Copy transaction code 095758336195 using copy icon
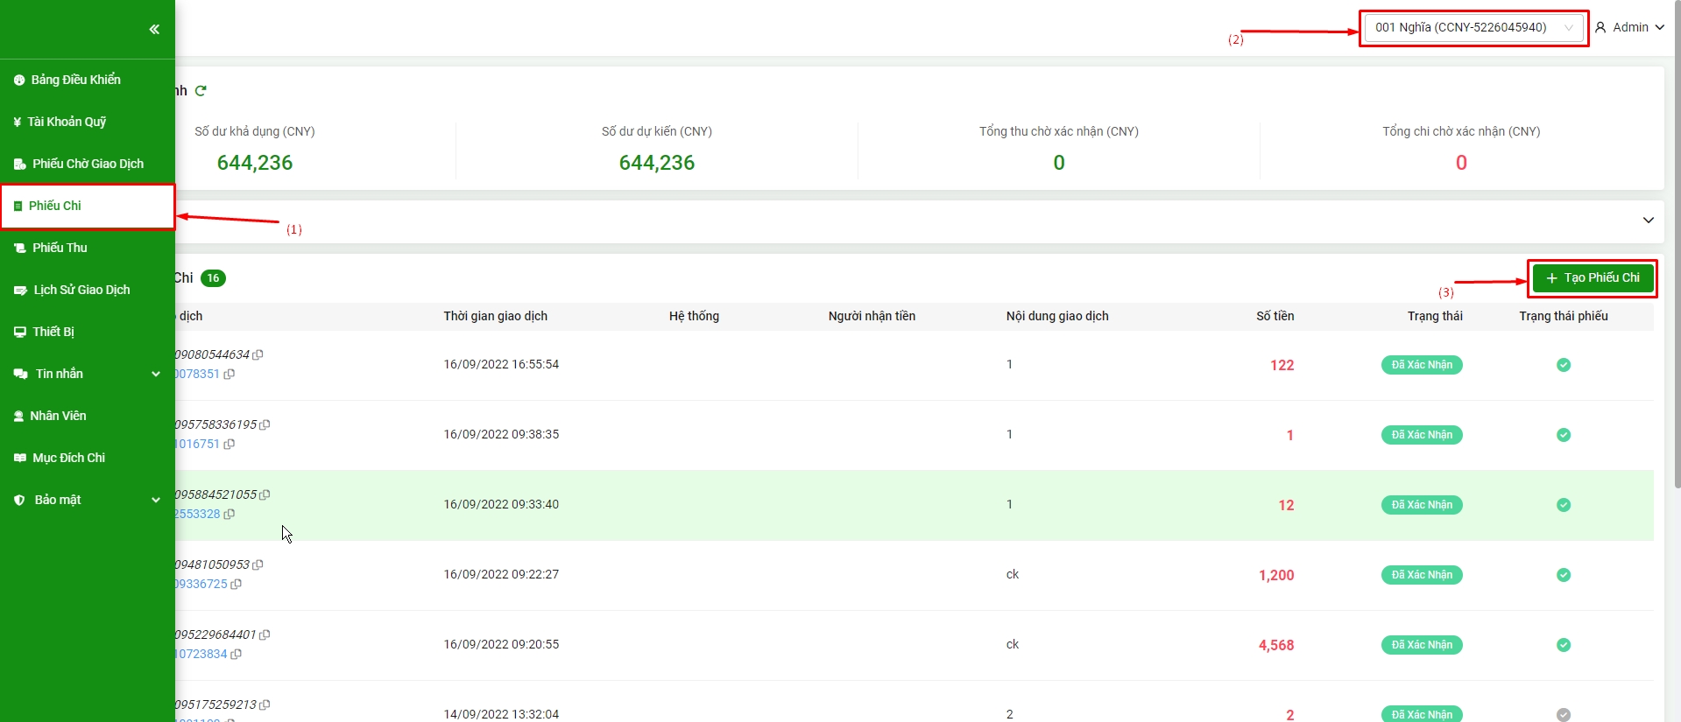 click(265, 424)
